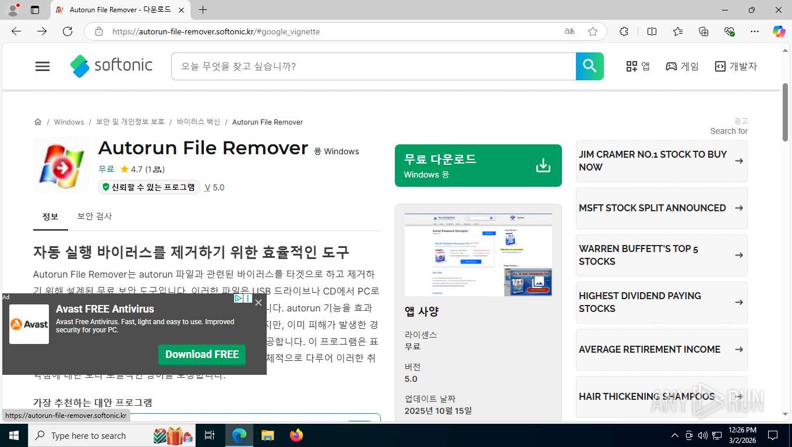View site information lock icon
Viewport: 792px width, 447px height.
99,31
